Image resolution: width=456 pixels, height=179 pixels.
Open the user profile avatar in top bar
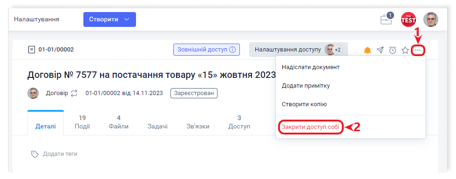[x=431, y=19]
